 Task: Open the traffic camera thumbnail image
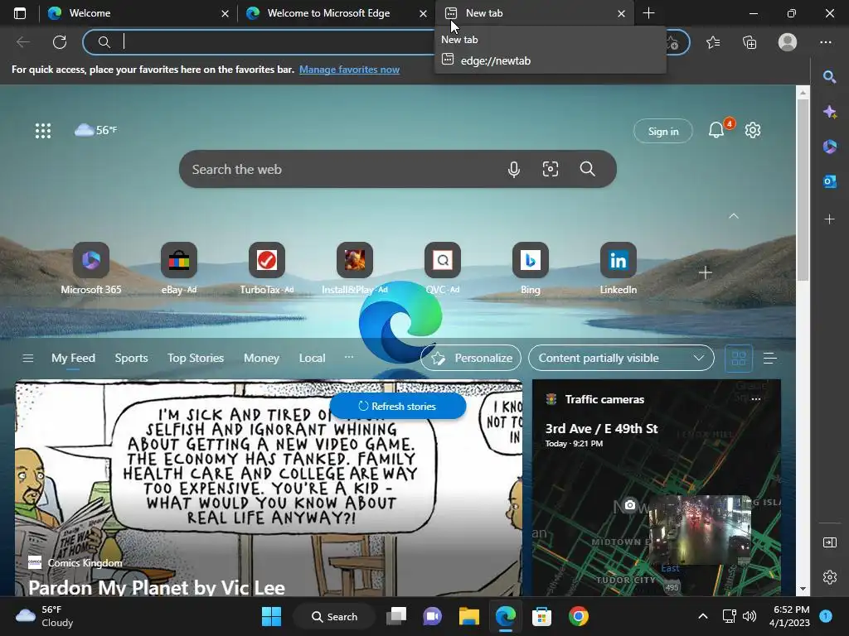700,530
